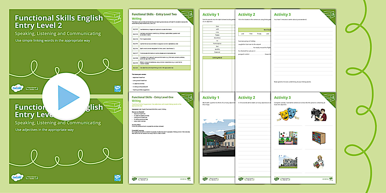Screen dimensions: 386x193
Task: Click the Functional Skills badge on the top slide
Action: (32, 88)
